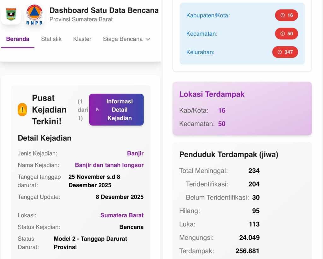Click the Banjir event type value

click(x=135, y=153)
